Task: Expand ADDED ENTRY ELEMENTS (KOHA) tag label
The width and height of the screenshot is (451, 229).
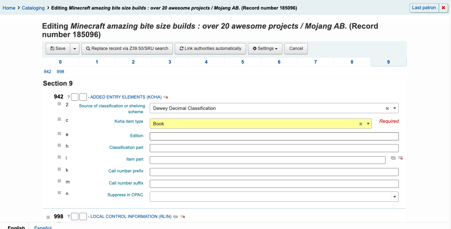Action: 126,97
